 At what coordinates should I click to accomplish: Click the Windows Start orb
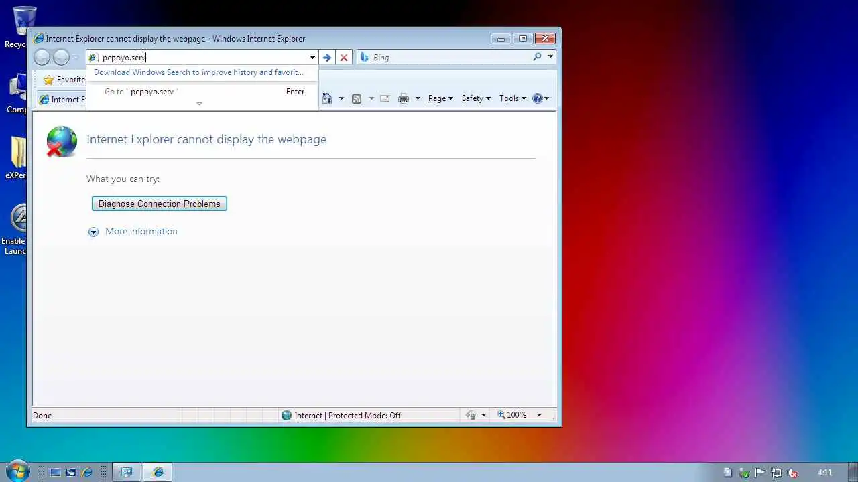click(17, 471)
